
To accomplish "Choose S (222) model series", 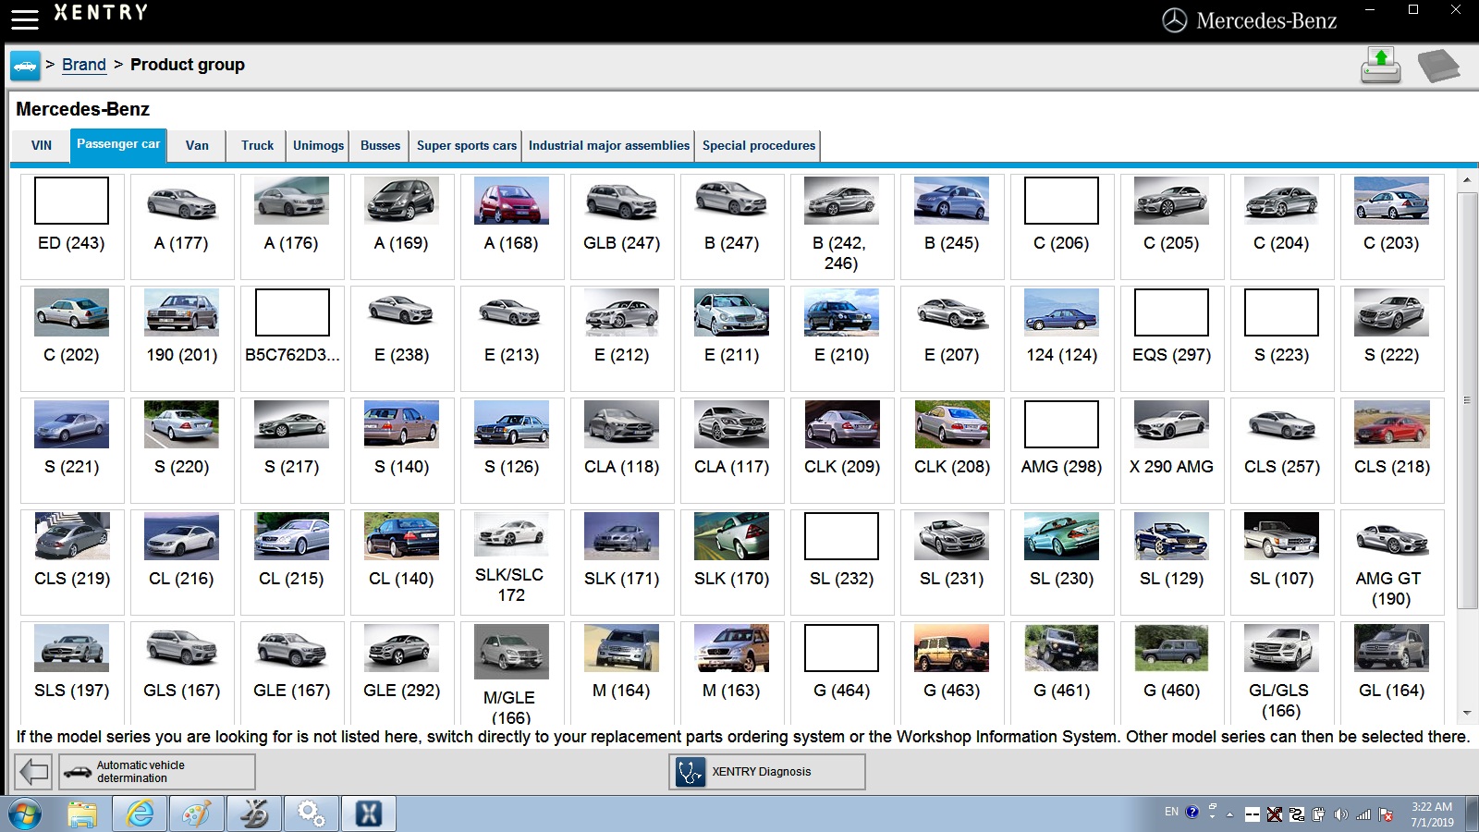I will click(1392, 338).
